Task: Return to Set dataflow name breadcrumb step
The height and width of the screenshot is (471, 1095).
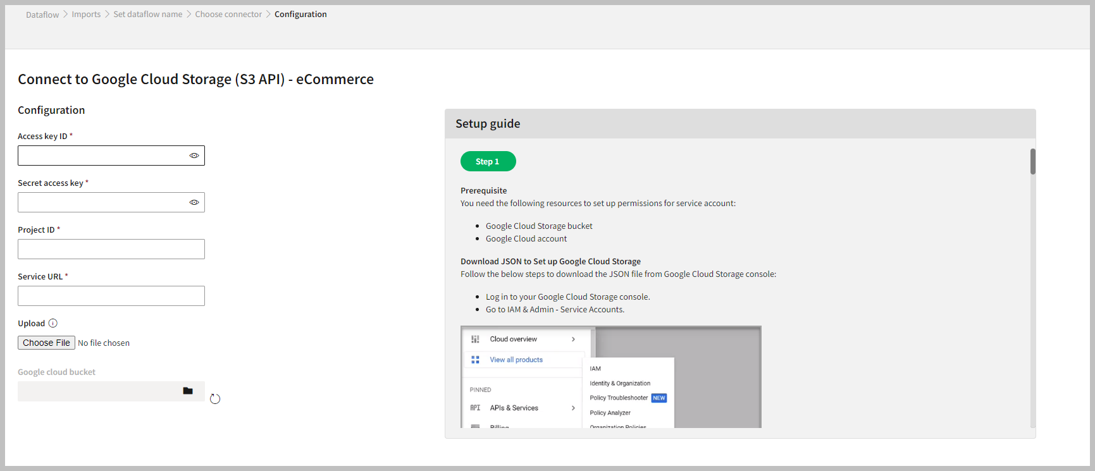Action: coord(148,15)
